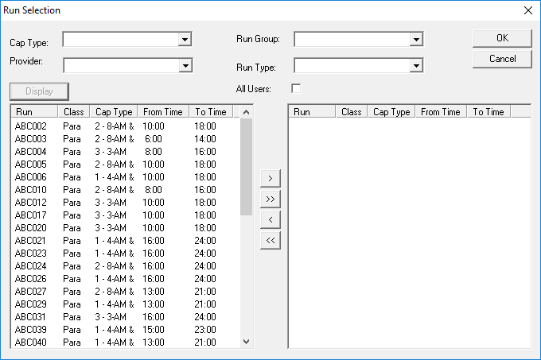The width and height of the screenshot is (541, 360).
Task: Select run ABC029 row
Action: pos(126,304)
